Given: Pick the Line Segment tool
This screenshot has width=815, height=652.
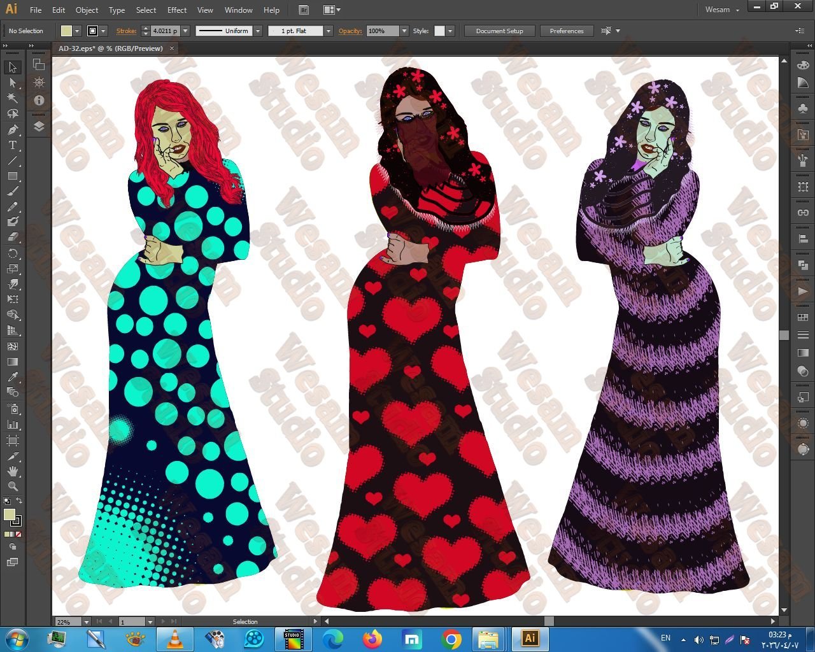Looking at the screenshot, I should (x=13, y=160).
